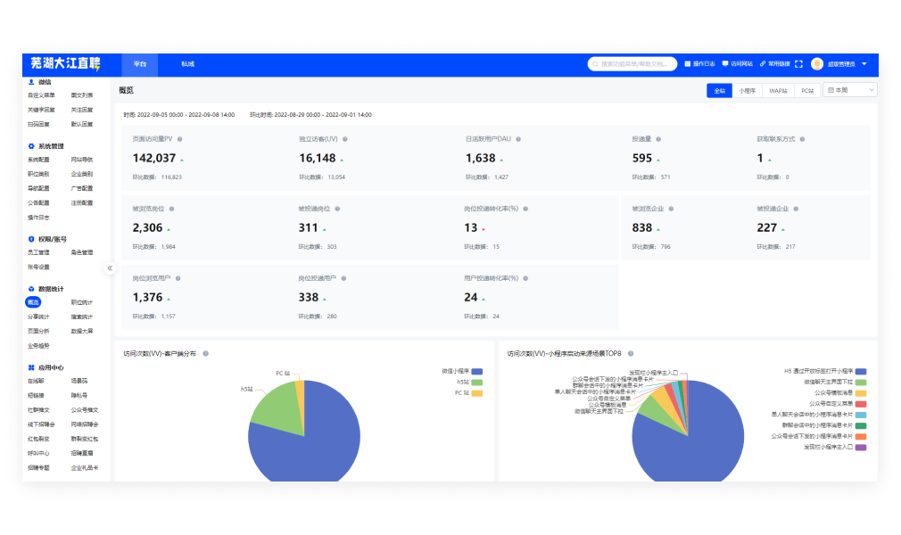This screenshot has height=535, width=901.
Task: Click the search box in the top bar
Action: point(632,64)
